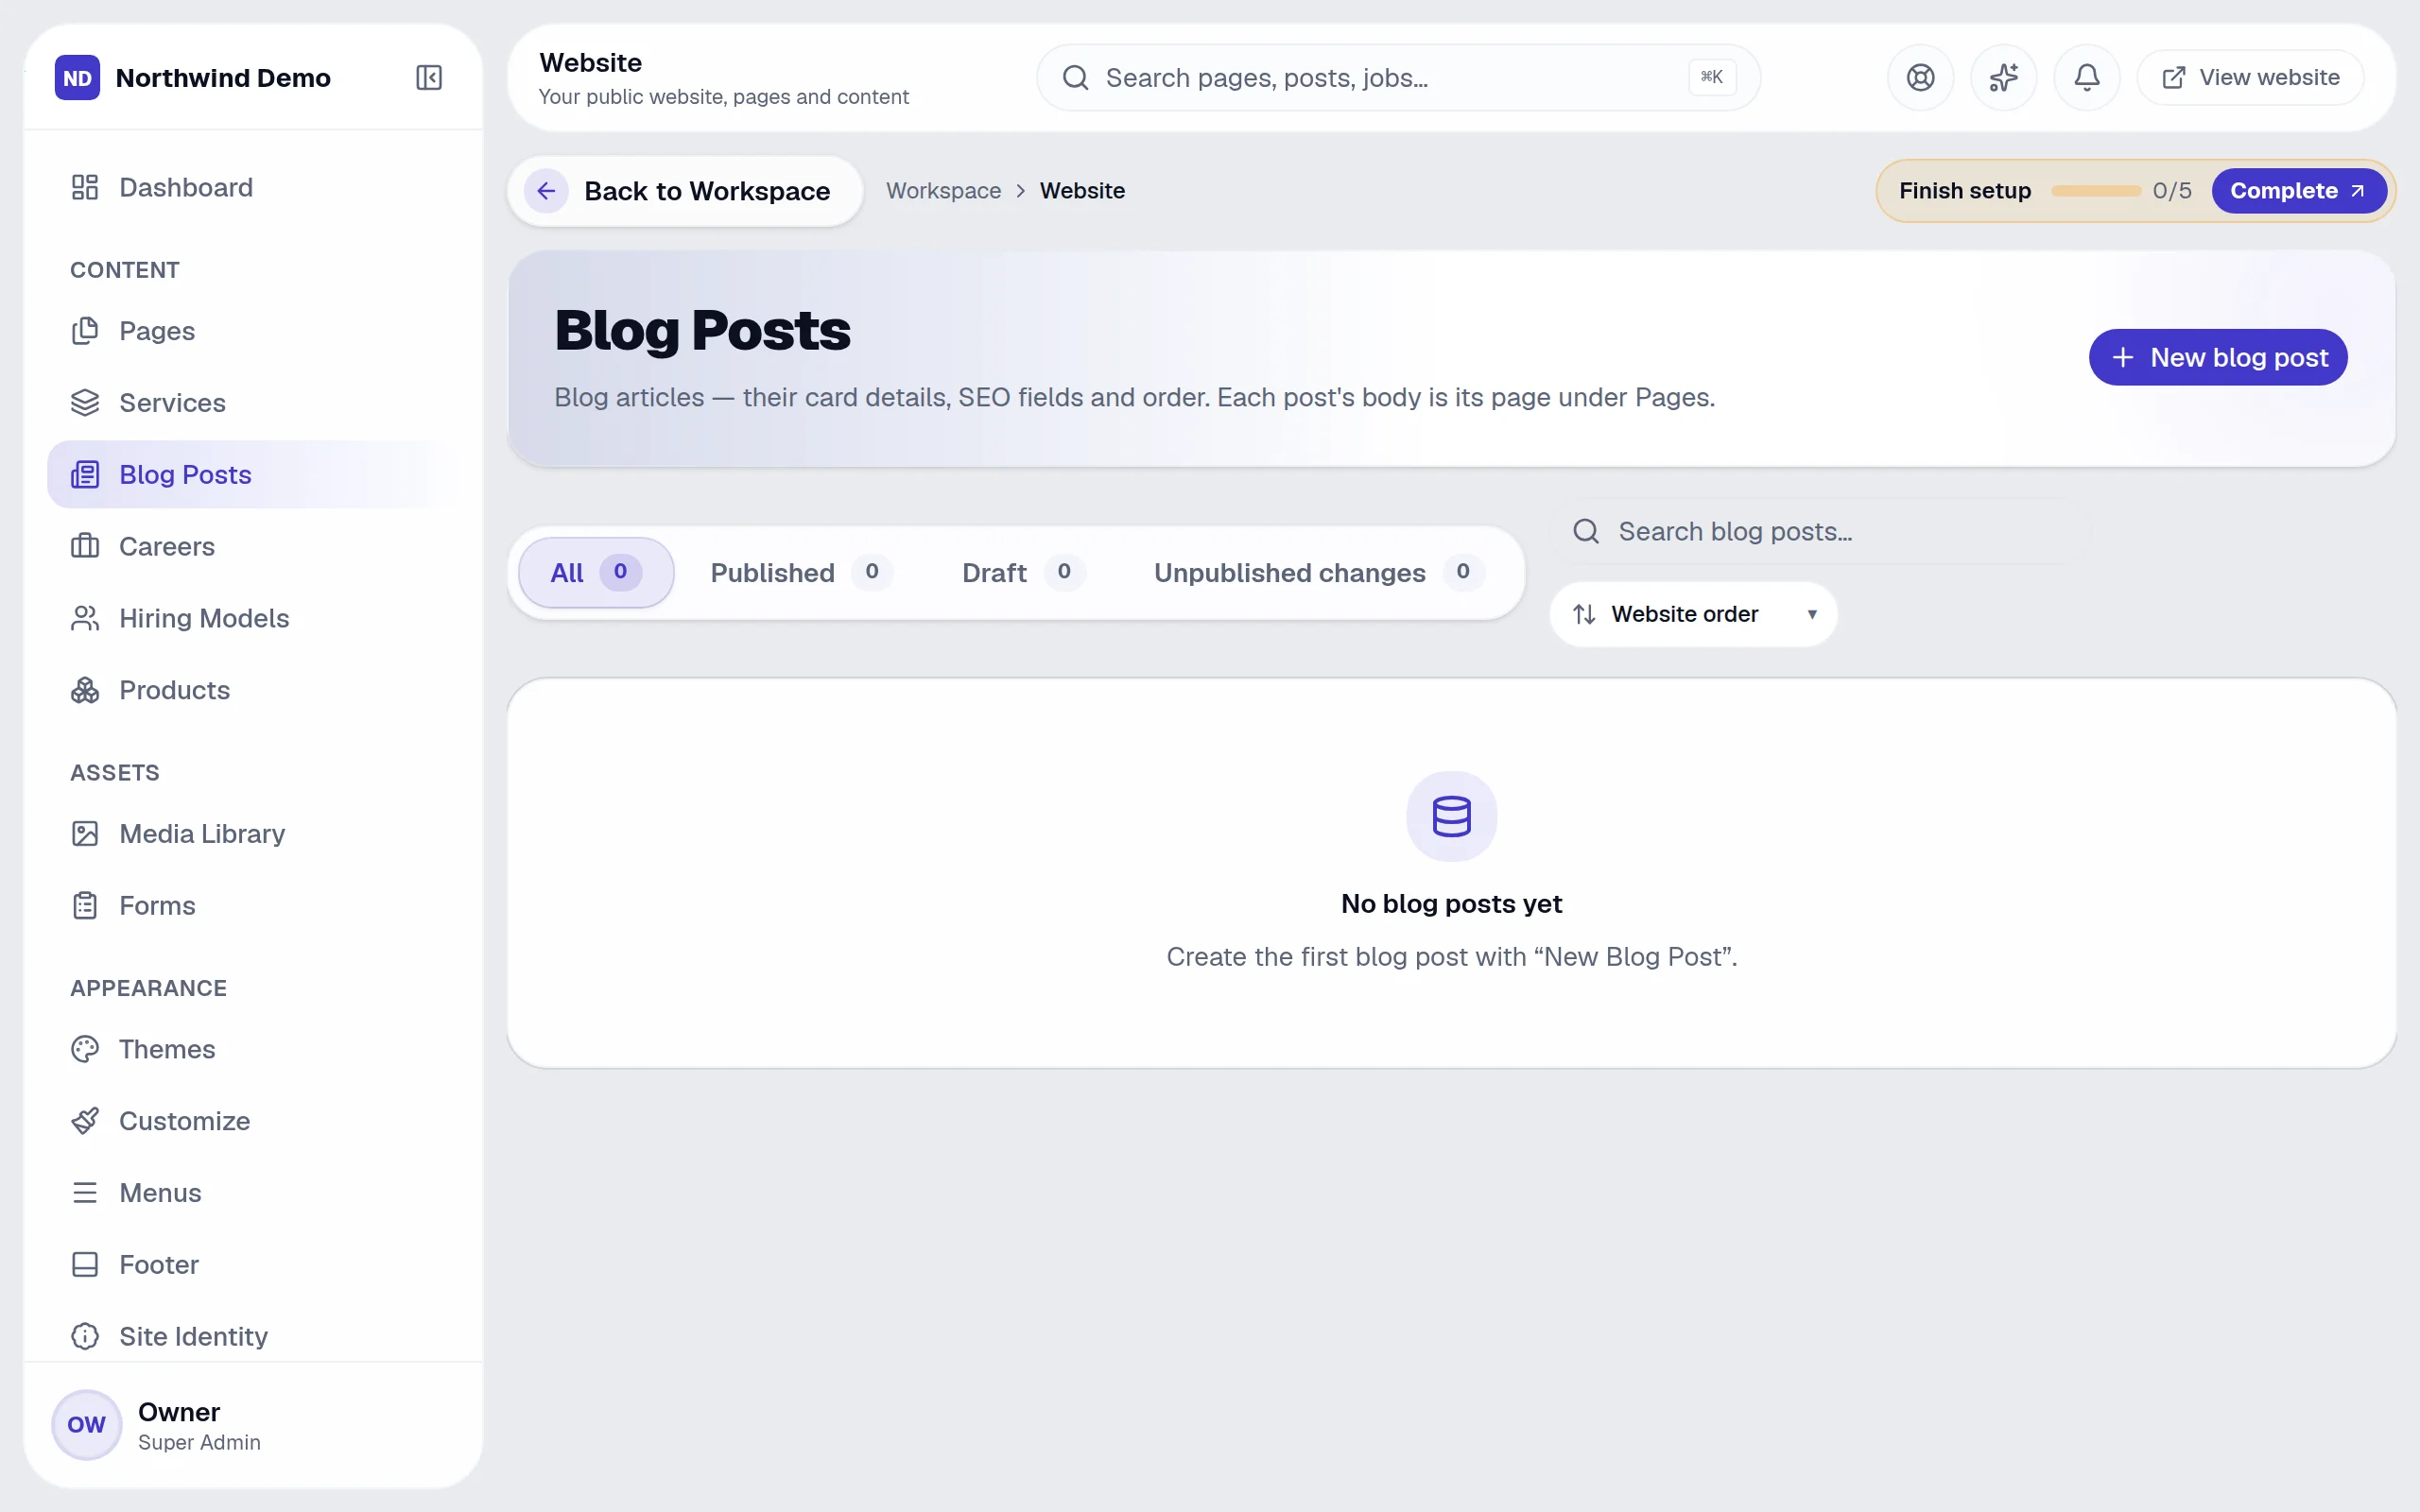This screenshot has height=1512, width=2420.
Task: Open the AI sparkles assistant icon
Action: click(x=2003, y=78)
